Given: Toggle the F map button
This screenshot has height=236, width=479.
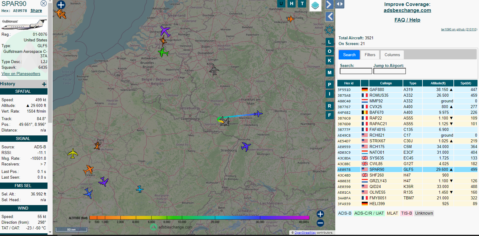Looking at the screenshot, I should point(330,115).
